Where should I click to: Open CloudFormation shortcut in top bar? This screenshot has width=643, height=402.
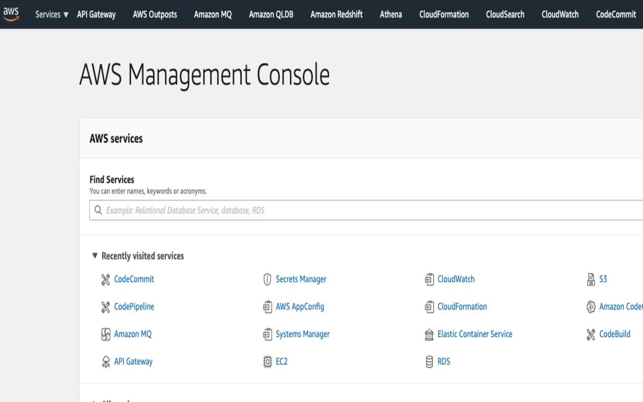[x=444, y=15]
